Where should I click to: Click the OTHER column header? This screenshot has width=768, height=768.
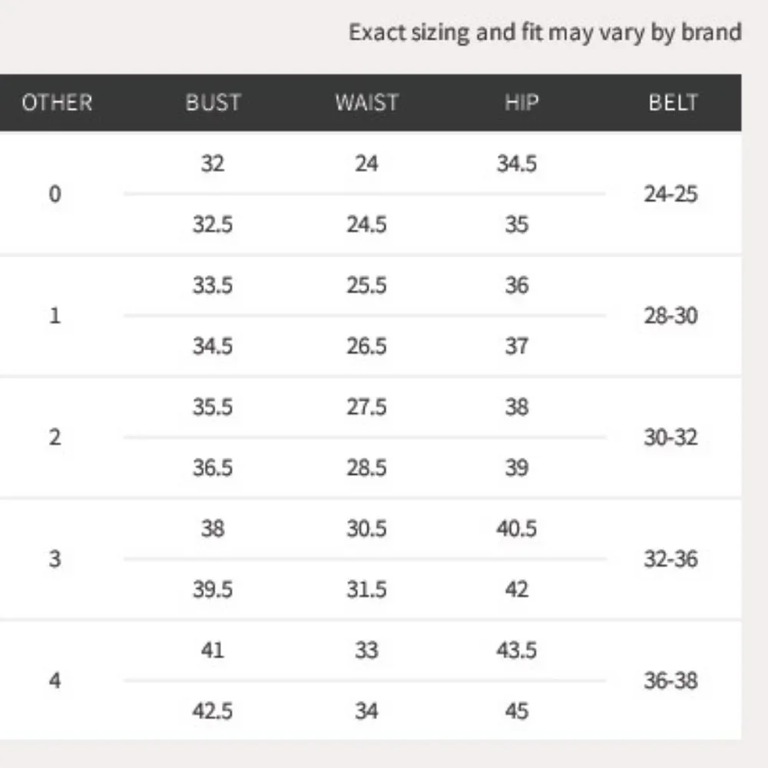[57, 103]
